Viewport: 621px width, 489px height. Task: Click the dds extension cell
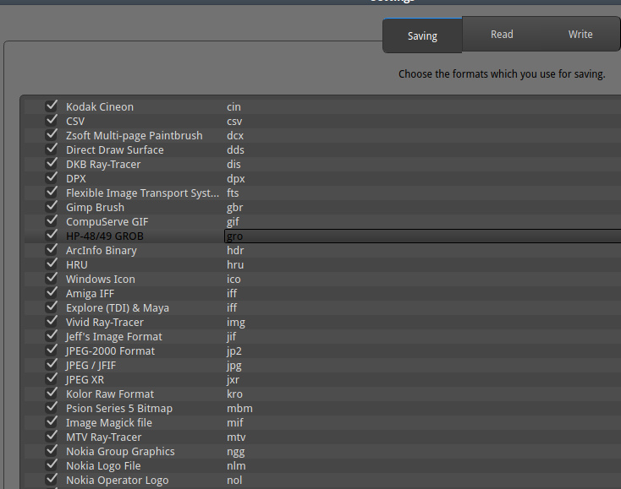click(x=235, y=149)
